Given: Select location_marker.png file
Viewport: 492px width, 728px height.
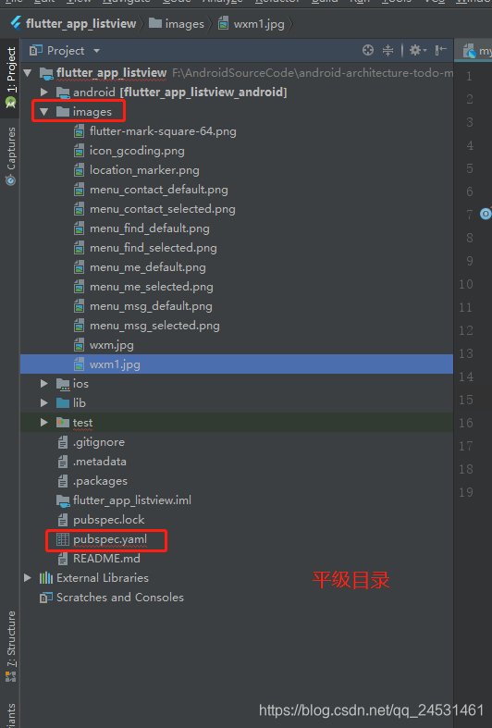Looking at the screenshot, I should (144, 170).
